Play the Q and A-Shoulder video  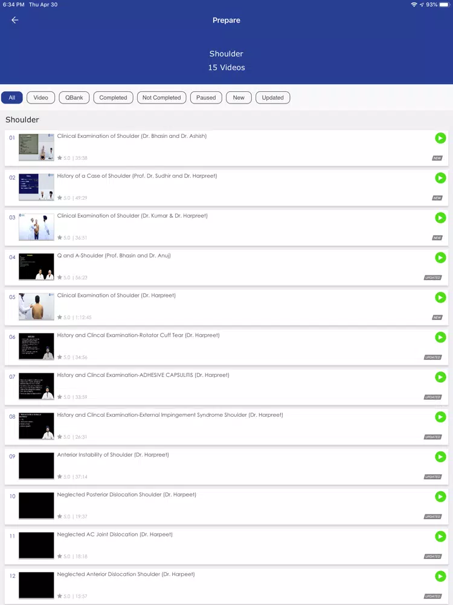click(440, 257)
